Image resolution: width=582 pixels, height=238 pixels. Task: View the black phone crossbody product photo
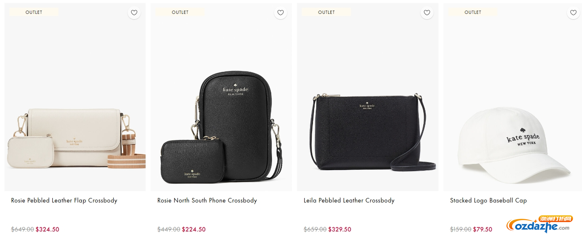click(x=221, y=127)
